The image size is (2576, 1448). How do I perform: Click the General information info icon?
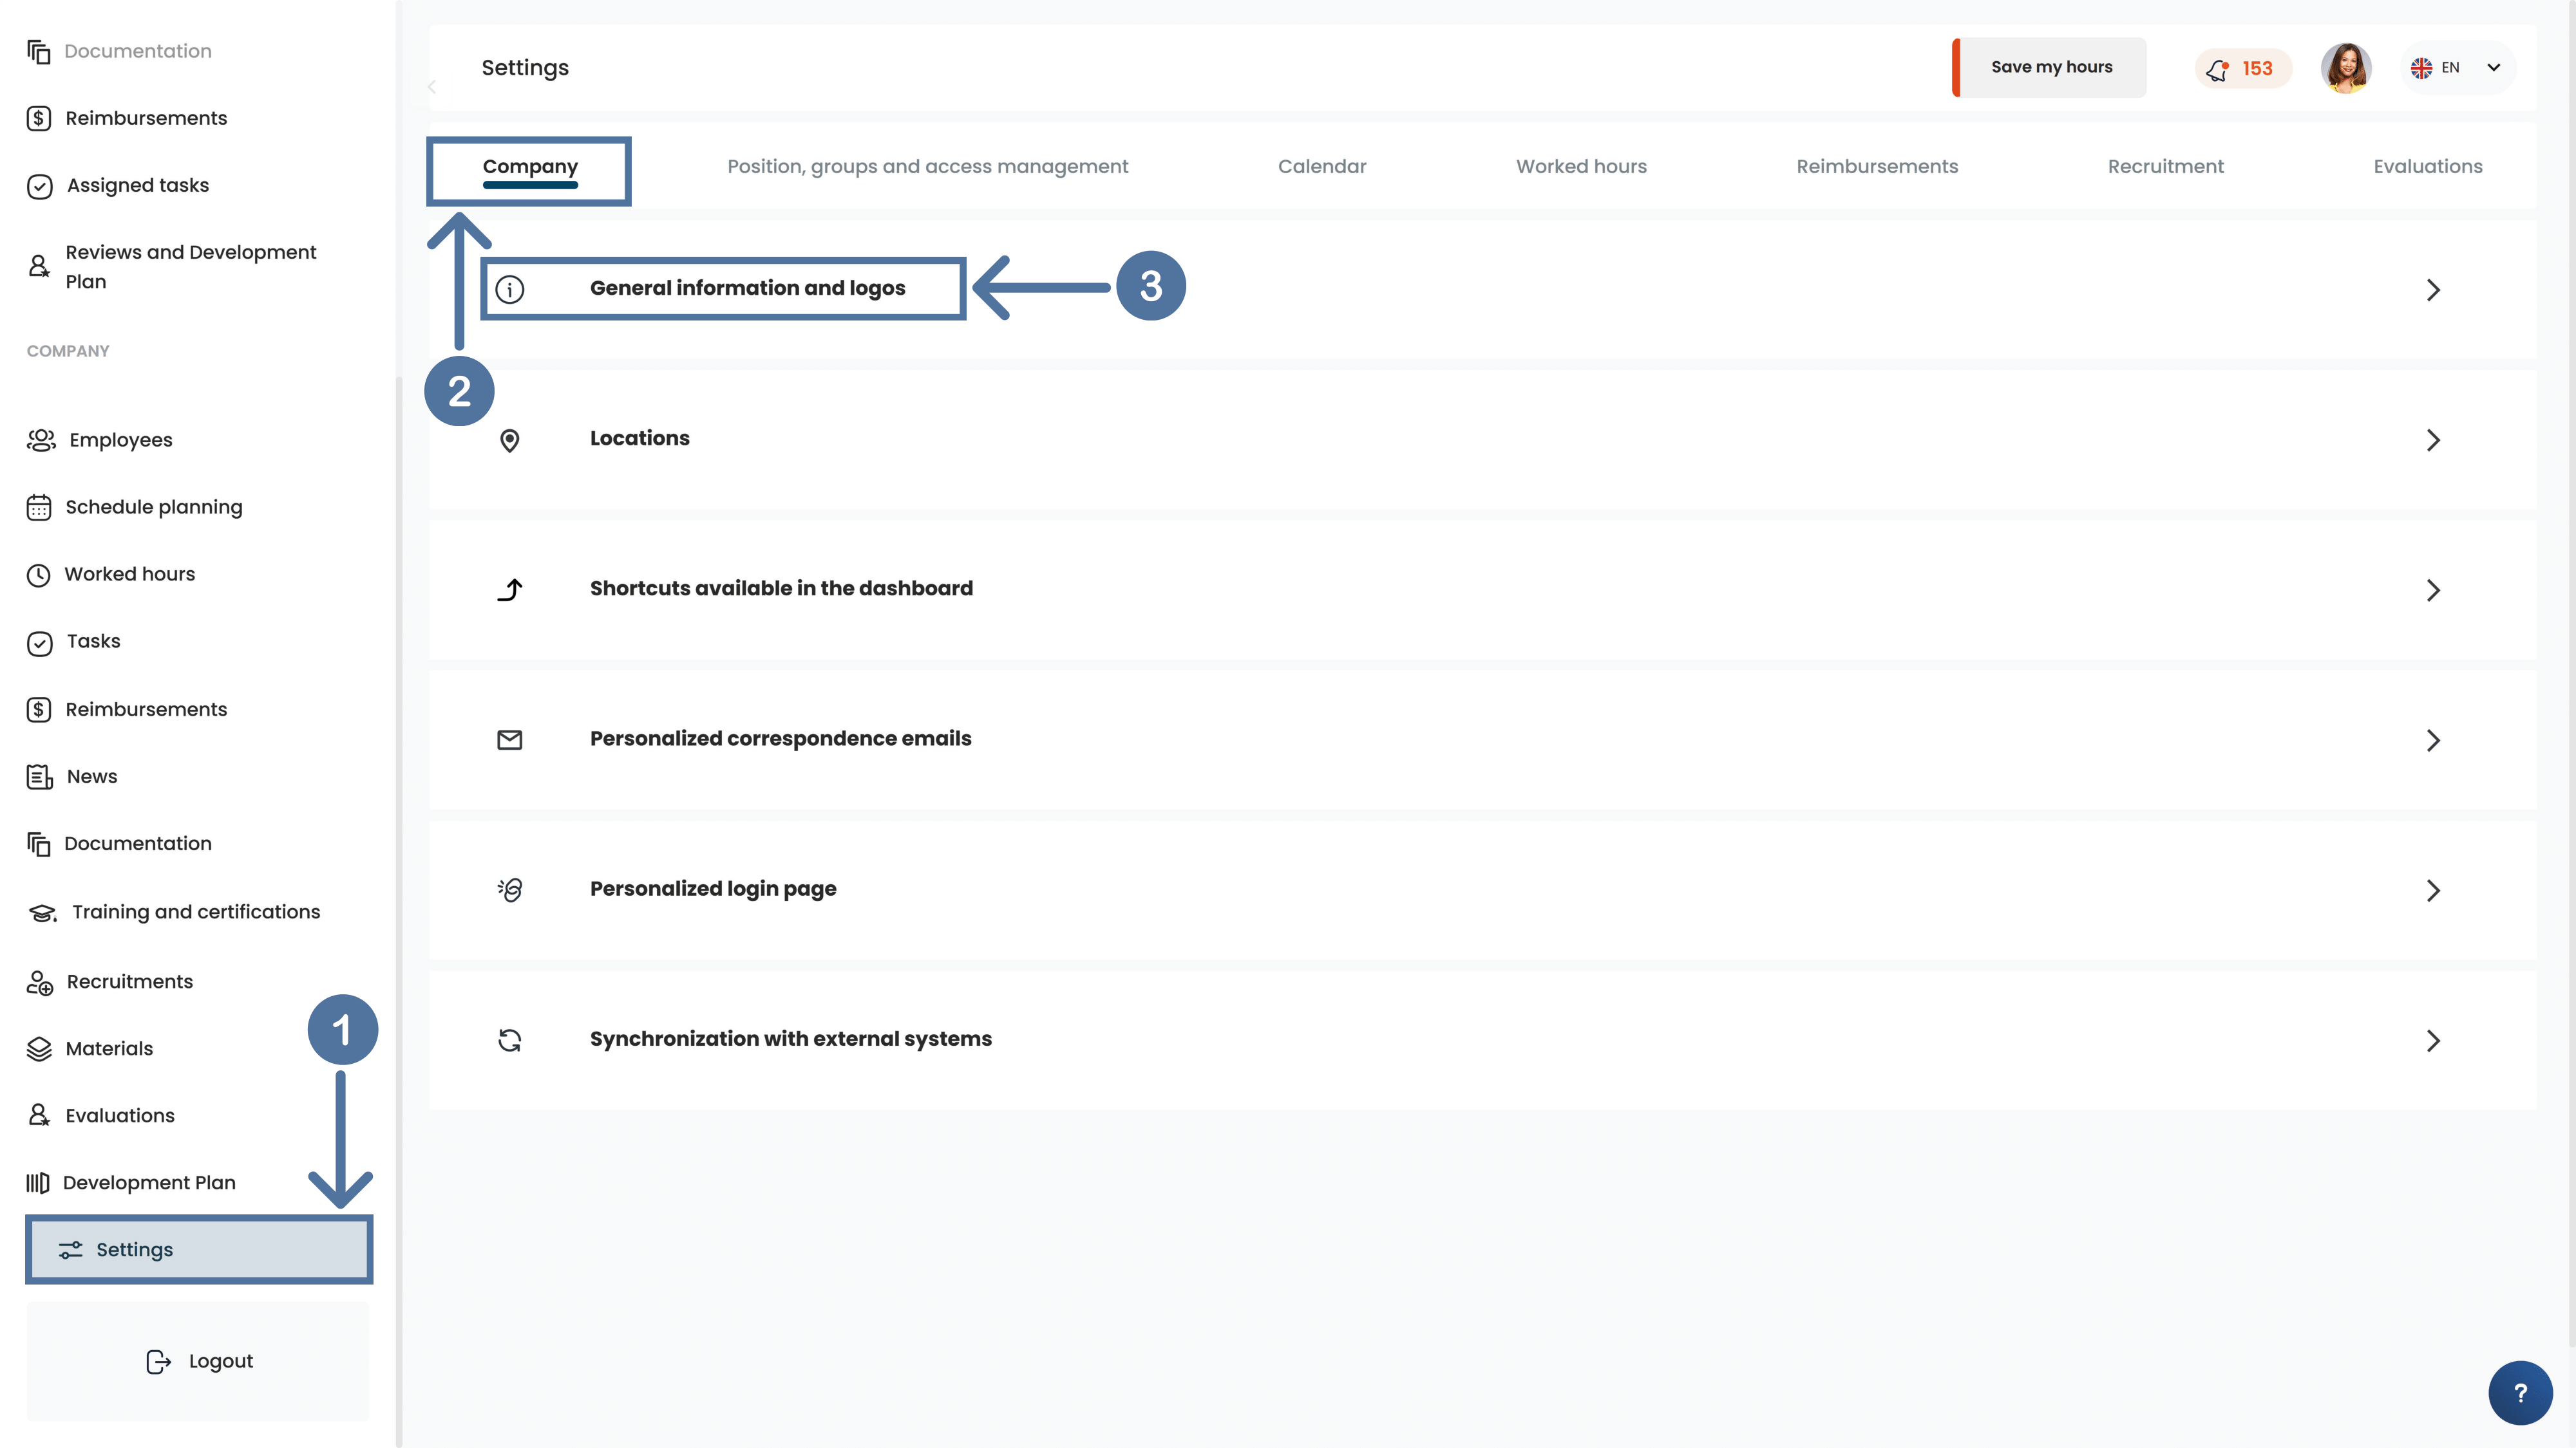tap(510, 290)
